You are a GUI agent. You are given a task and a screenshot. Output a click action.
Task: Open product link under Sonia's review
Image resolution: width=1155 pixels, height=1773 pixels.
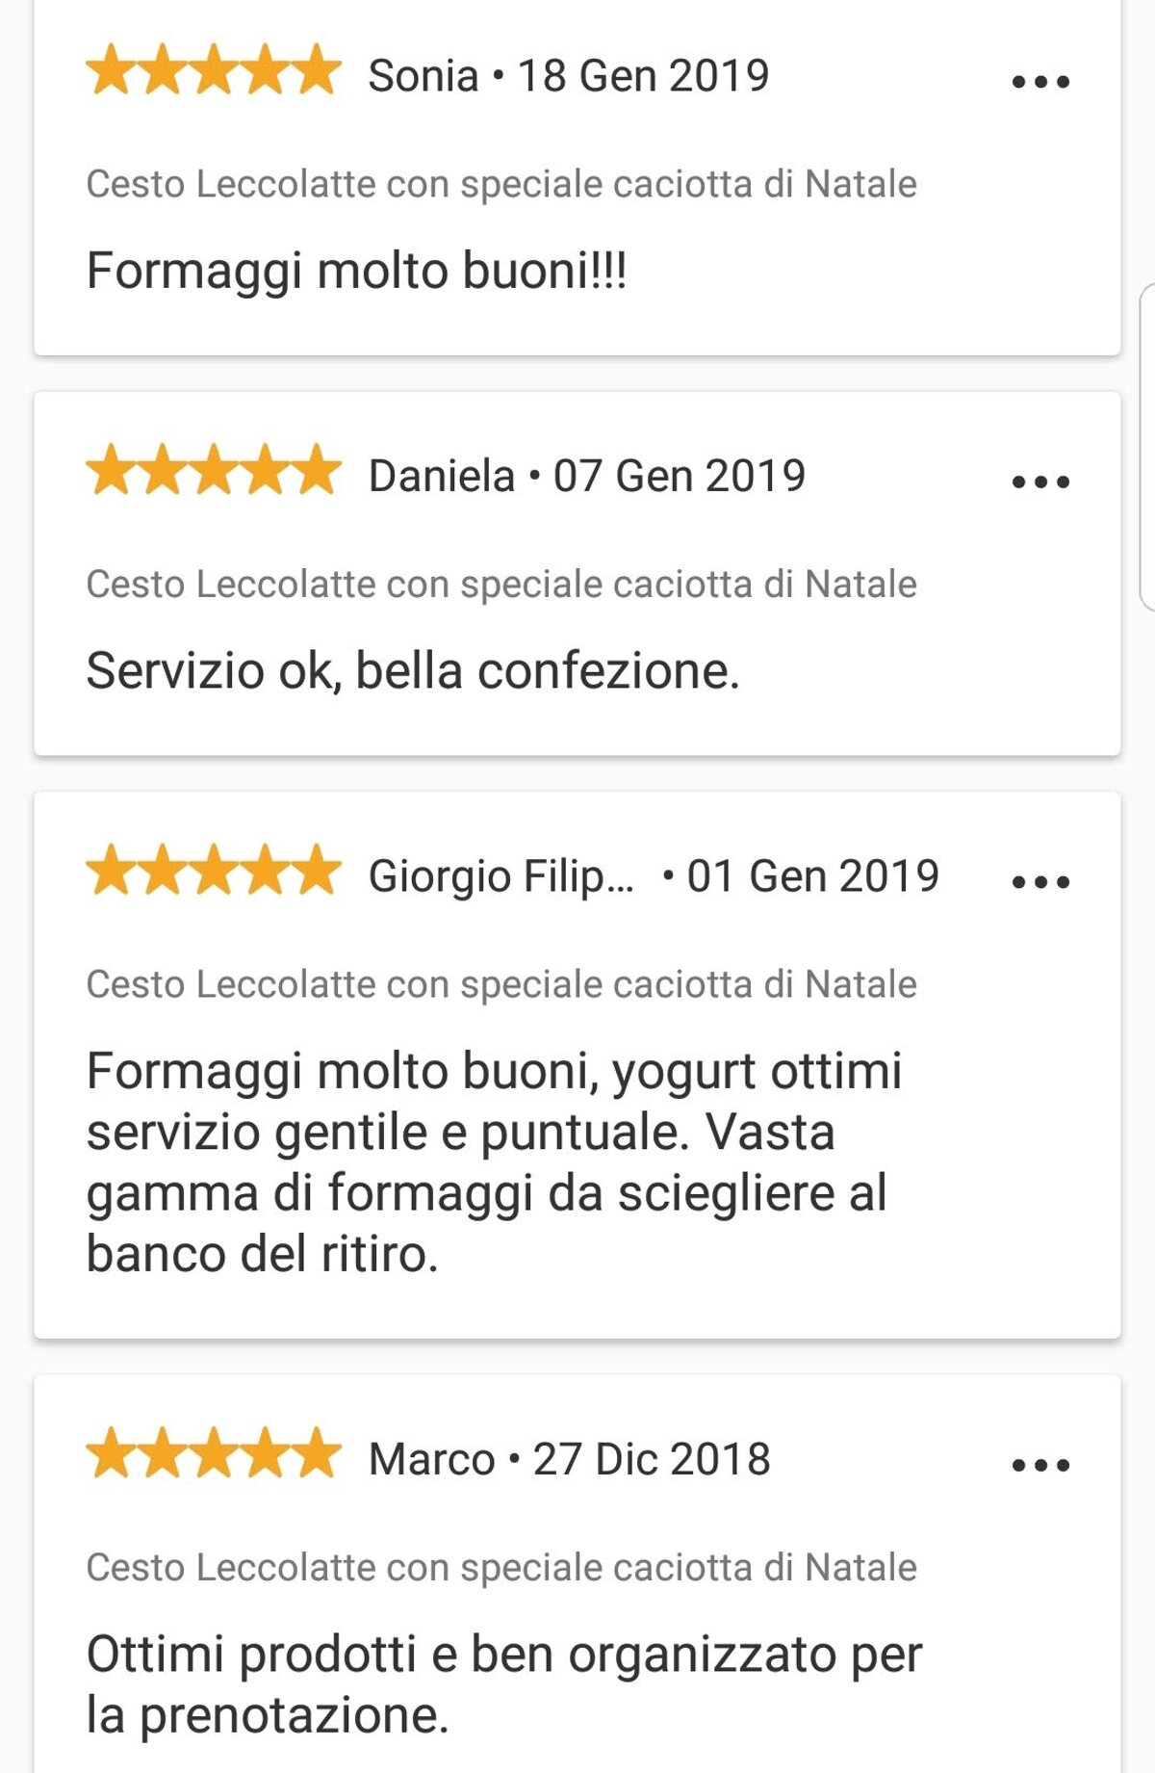point(500,184)
